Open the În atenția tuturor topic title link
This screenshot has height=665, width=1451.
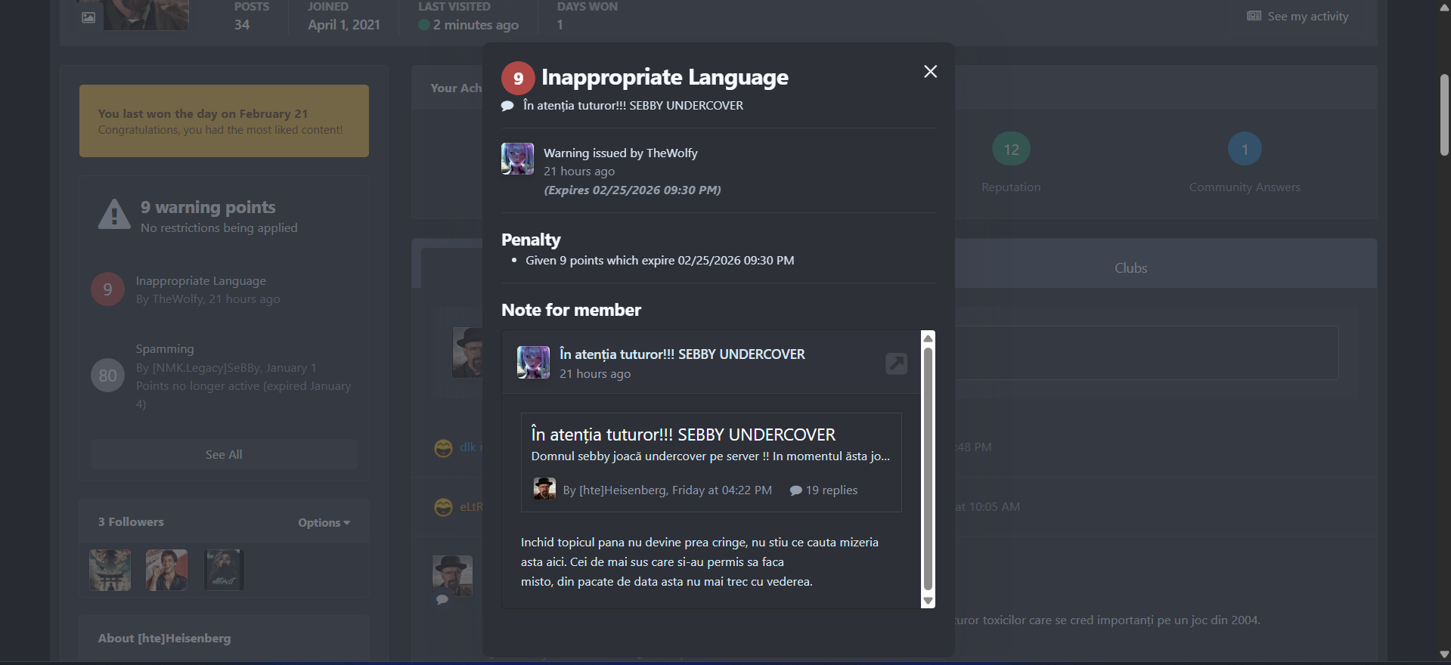click(683, 435)
